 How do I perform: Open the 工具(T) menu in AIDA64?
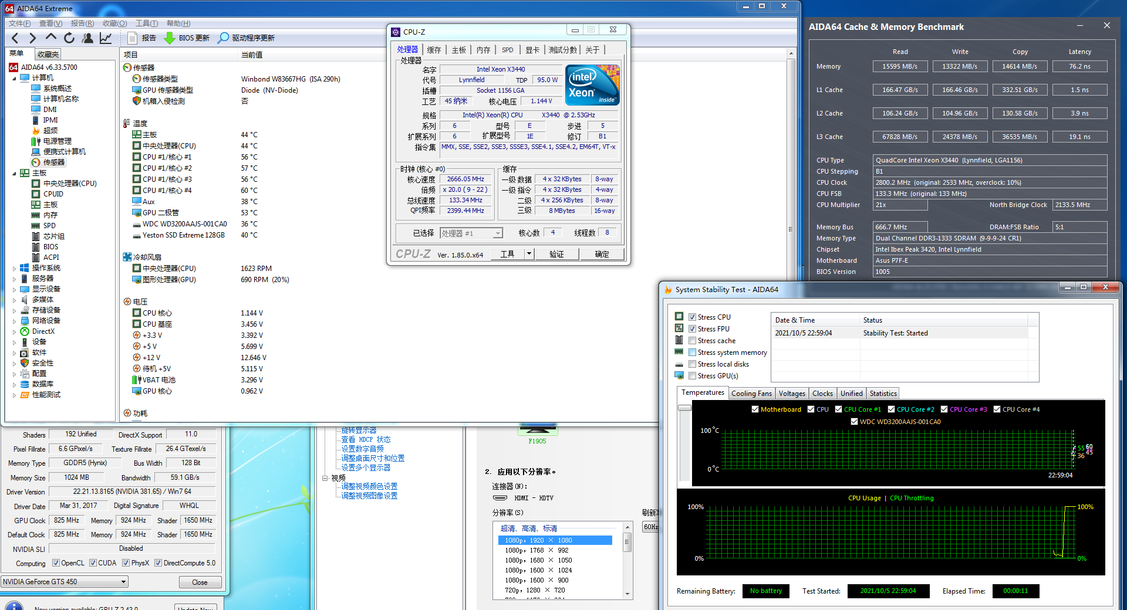click(x=147, y=23)
